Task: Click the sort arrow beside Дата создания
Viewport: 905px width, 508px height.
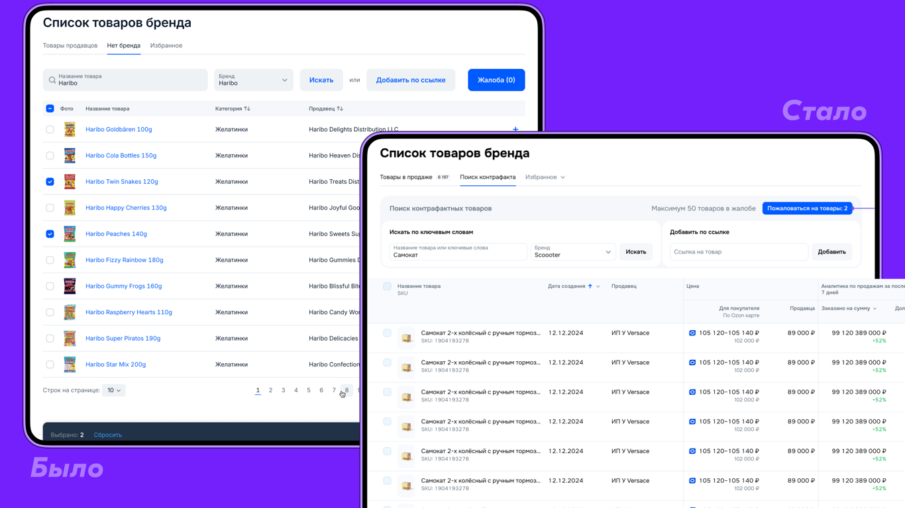Action: 590,286
